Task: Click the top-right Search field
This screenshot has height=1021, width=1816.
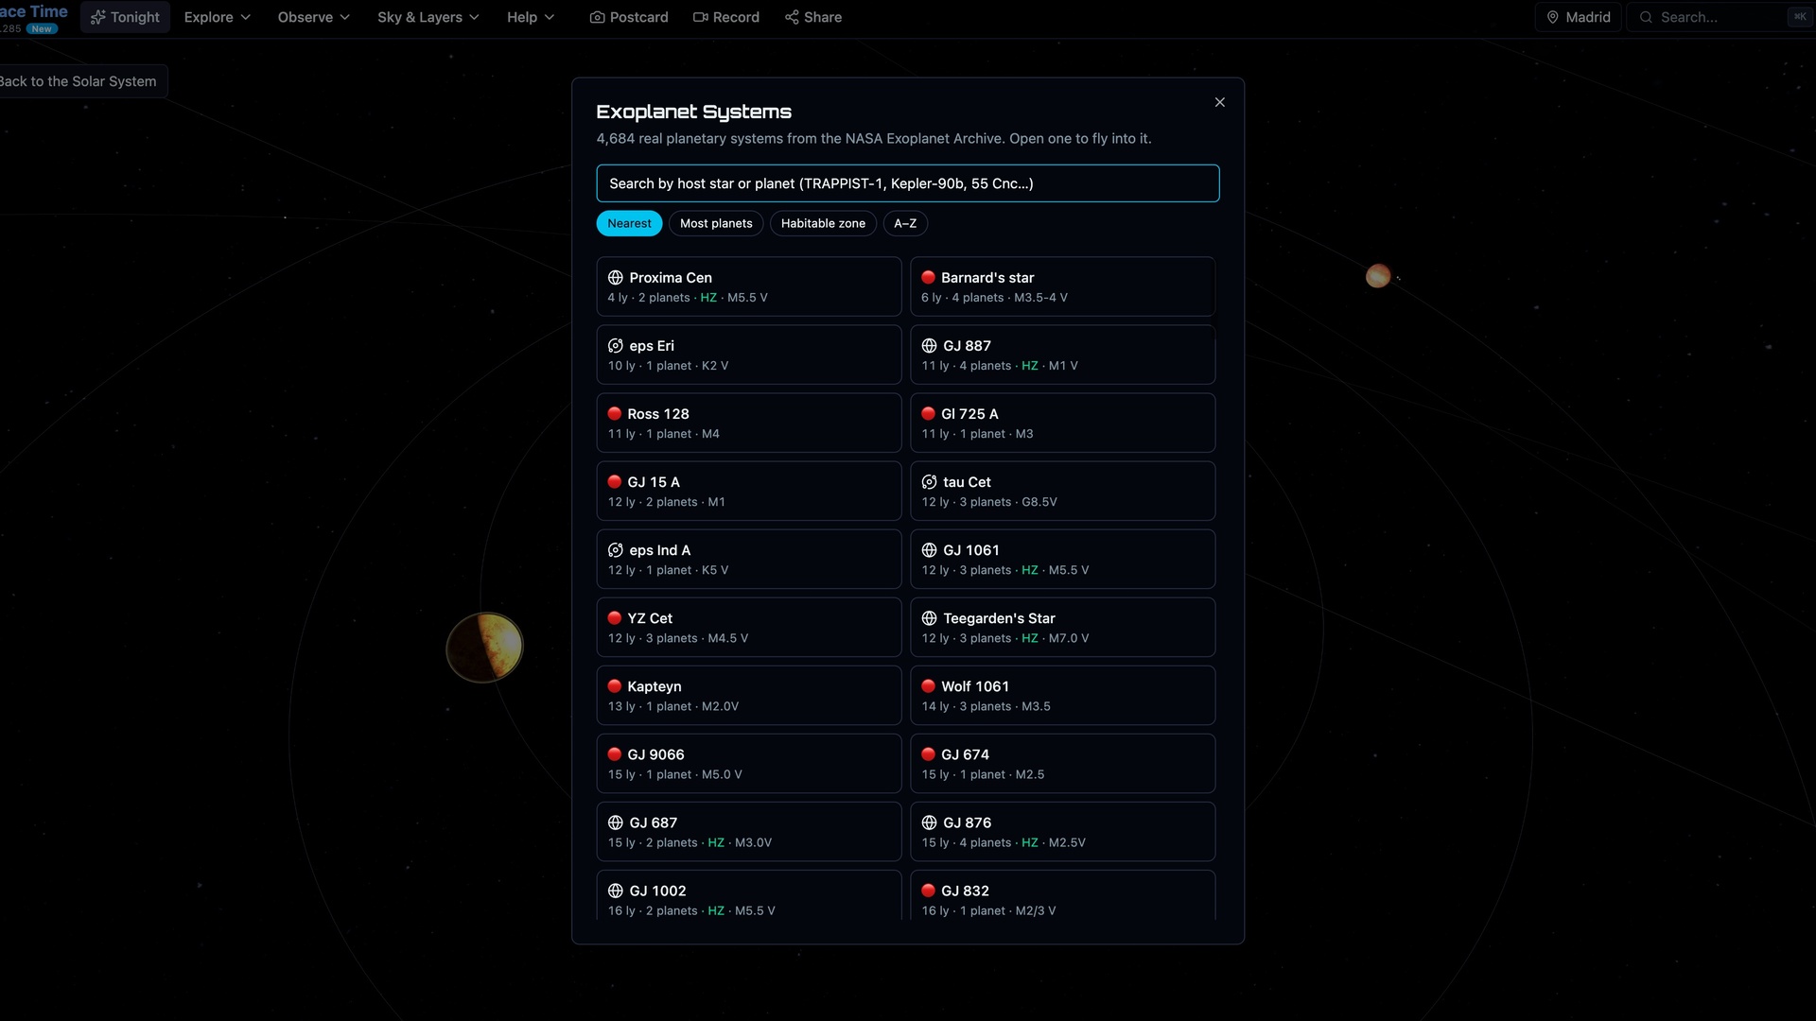Action: click(1720, 17)
